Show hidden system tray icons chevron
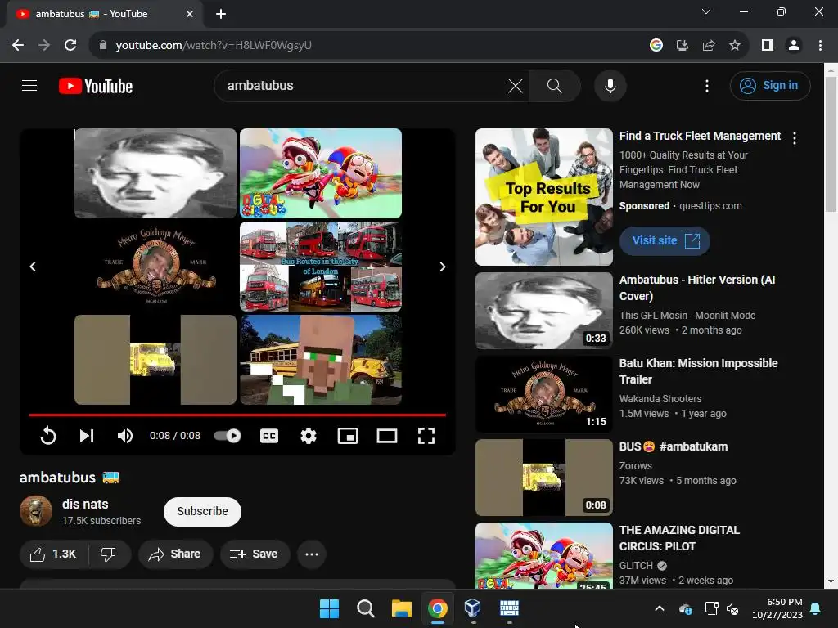The image size is (838, 628). click(x=660, y=608)
